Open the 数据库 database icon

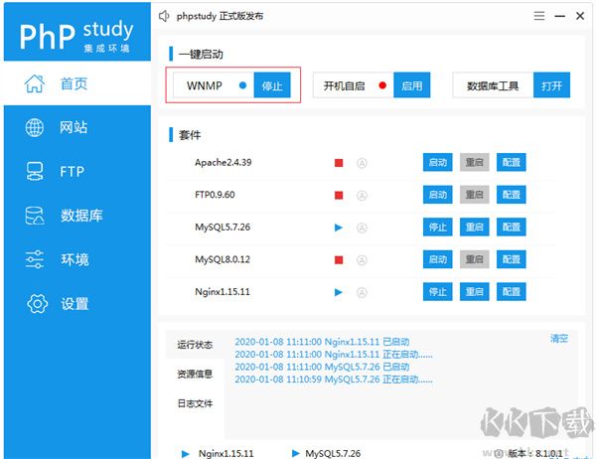35,216
